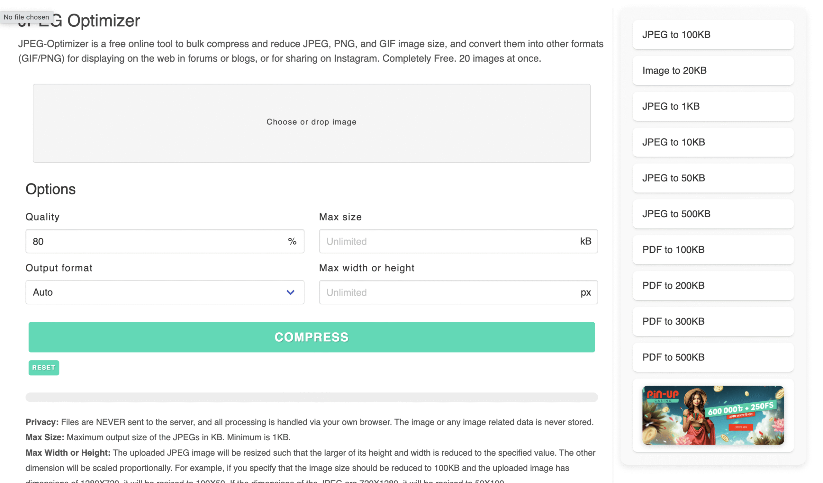Open the JPEG to 50KB compressor
Image resolution: width=823 pixels, height=483 pixels.
pos(713,178)
